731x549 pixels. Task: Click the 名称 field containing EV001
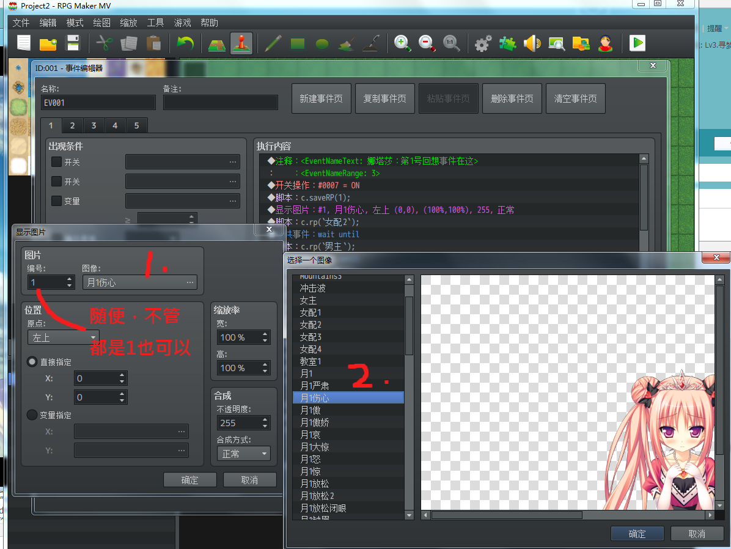98,103
